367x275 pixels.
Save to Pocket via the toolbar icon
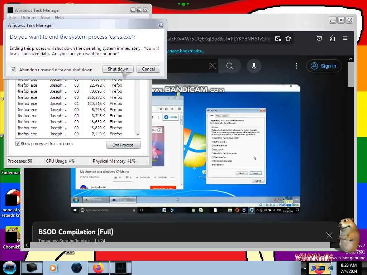coord(319,38)
